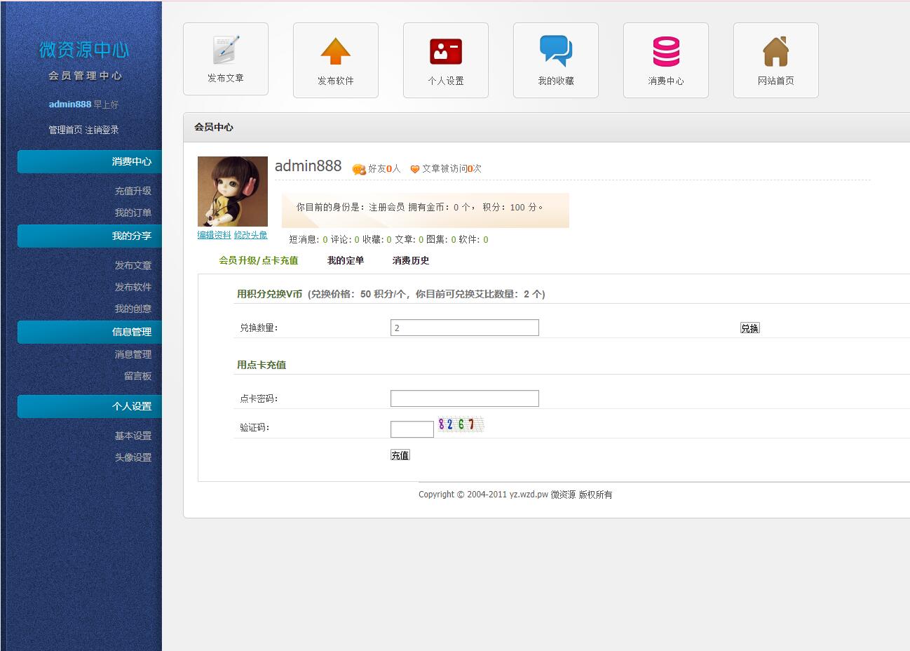Click 修改头像 link under avatar
The image size is (910, 651).
point(250,235)
